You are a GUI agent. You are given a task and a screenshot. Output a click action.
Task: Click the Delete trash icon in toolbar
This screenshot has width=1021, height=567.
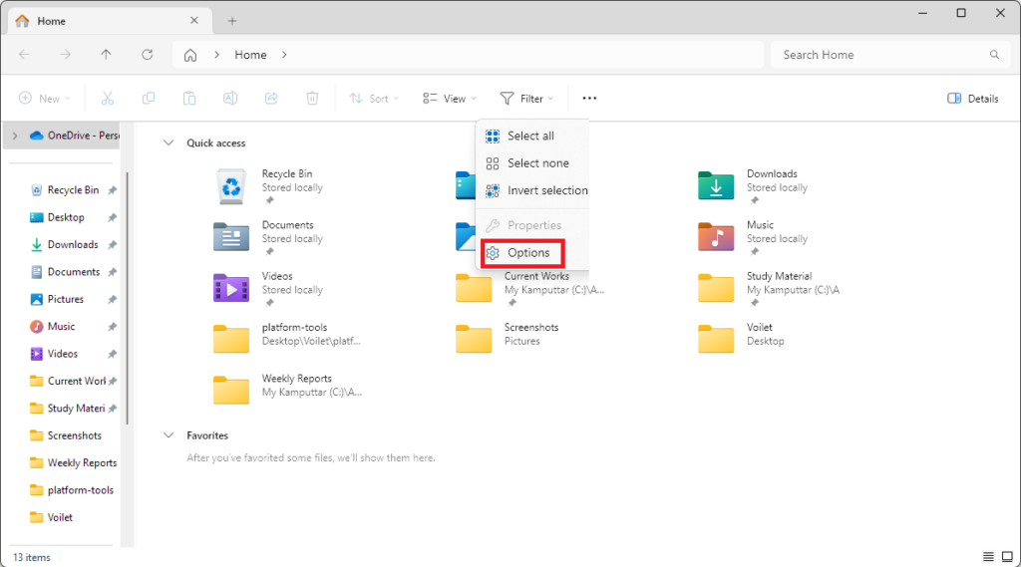tap(312, 99)
